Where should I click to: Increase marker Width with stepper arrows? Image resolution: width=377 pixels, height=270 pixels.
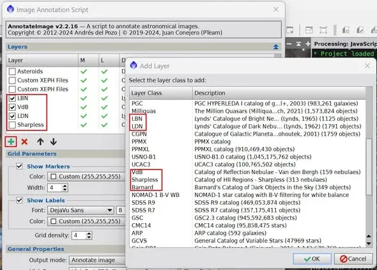coord(65,186)
